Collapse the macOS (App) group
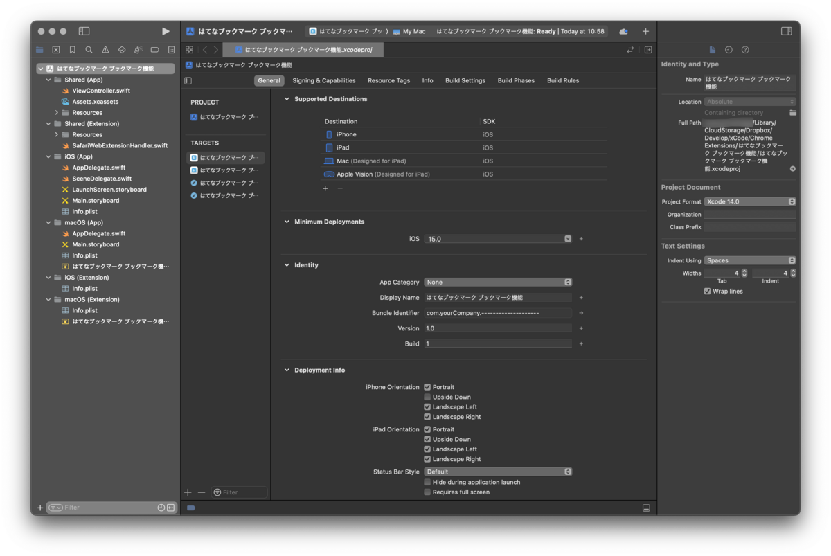 pyautogui.click(x=48, y=222)
